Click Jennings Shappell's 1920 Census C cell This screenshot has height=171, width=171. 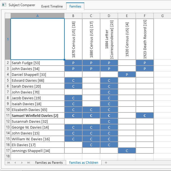[127, 151]
